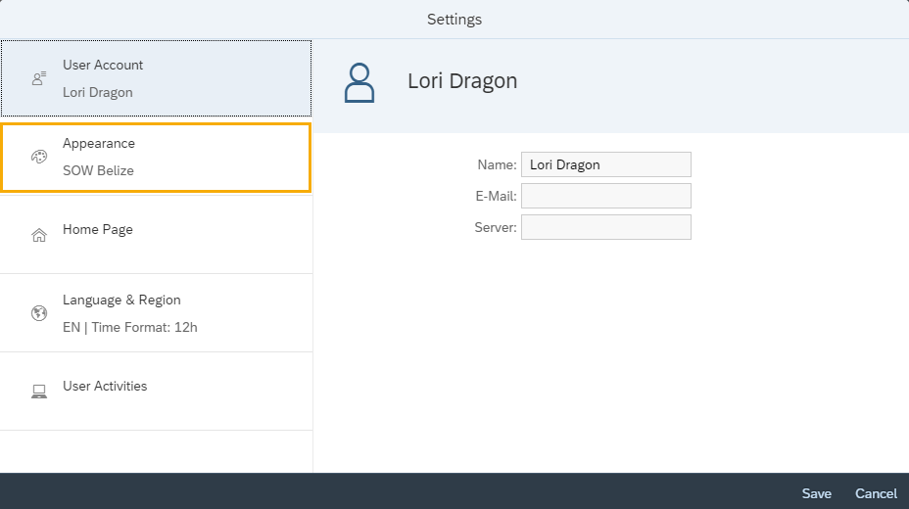Click the User Activities laptop icon
This screenshot has width=909, height=509.
39,392
